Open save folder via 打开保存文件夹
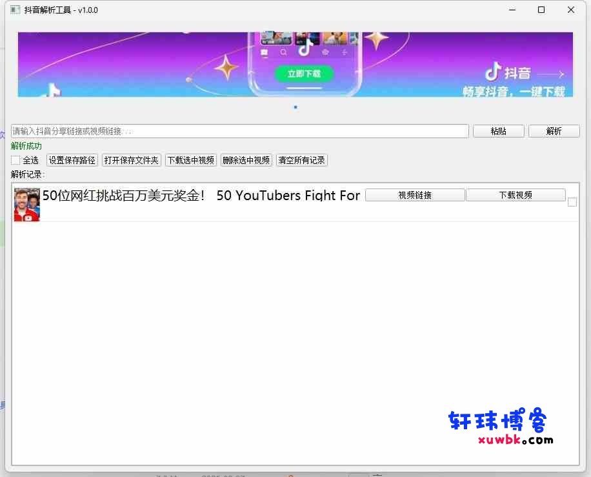Viewport: 591px width, 477px height. click(x=131, y=160)
